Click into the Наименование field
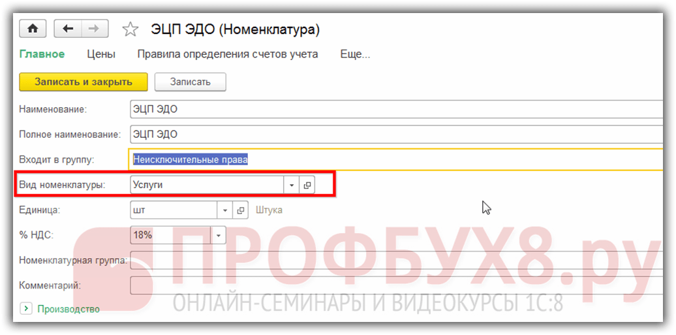 coord(392,110)
